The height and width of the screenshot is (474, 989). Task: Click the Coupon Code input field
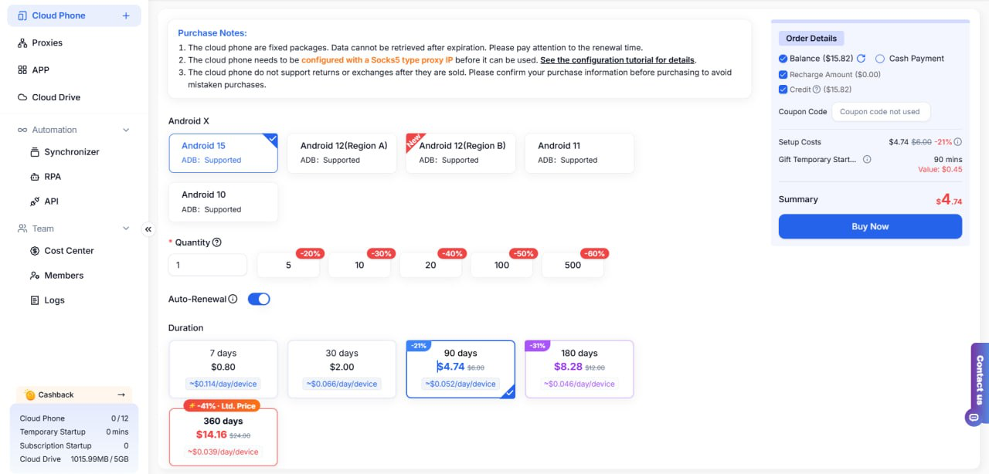pos(880,112)
